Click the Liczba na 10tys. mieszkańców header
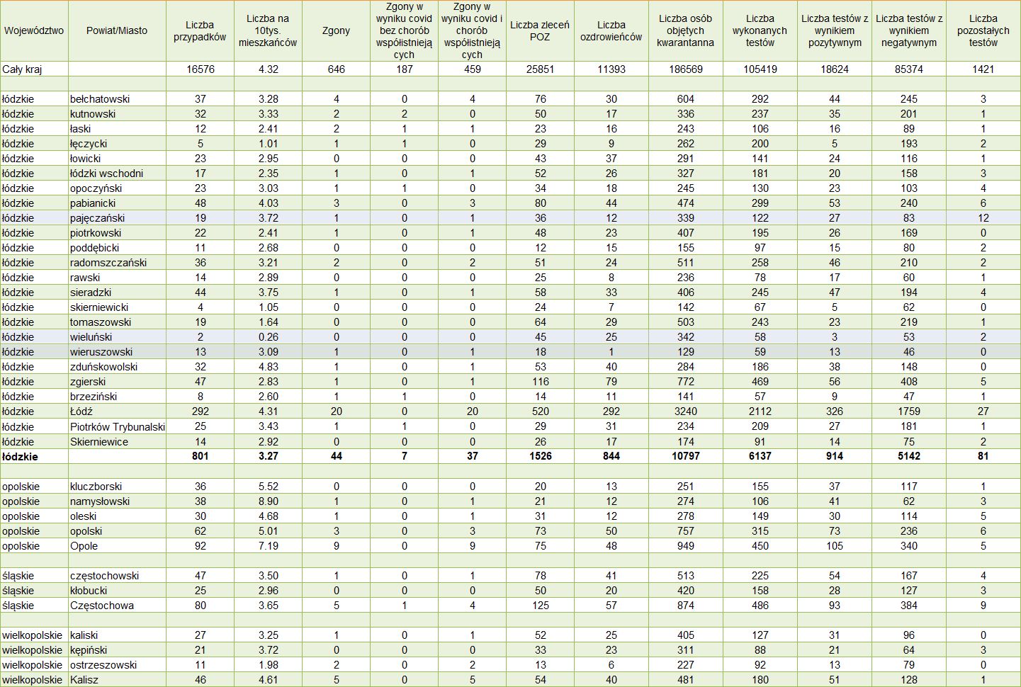 coord(268,30)
